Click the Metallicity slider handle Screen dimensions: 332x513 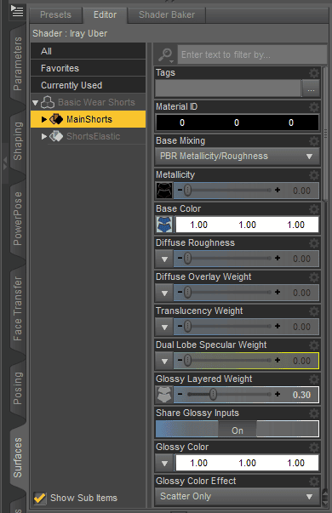click(x=187, y=190)
